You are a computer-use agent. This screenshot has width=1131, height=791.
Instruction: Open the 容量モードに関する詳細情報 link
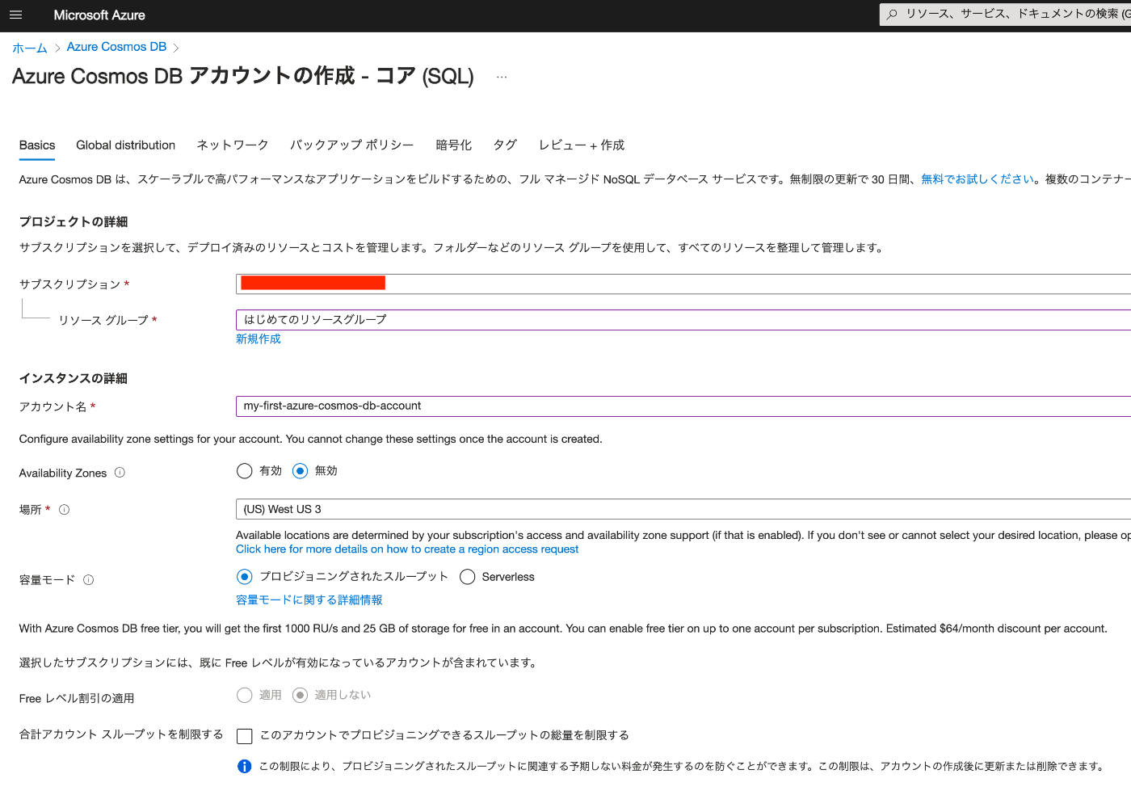pos(309,600)
